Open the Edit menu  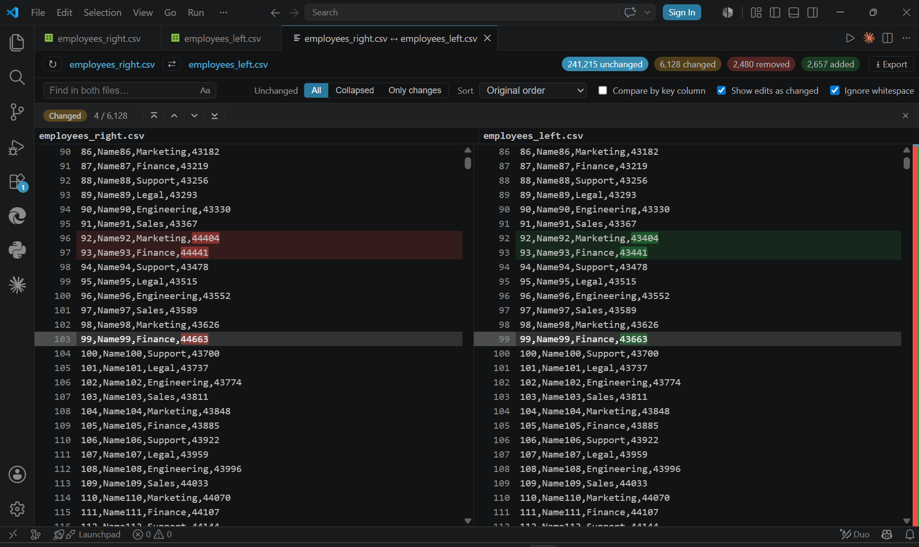(64, 12)
